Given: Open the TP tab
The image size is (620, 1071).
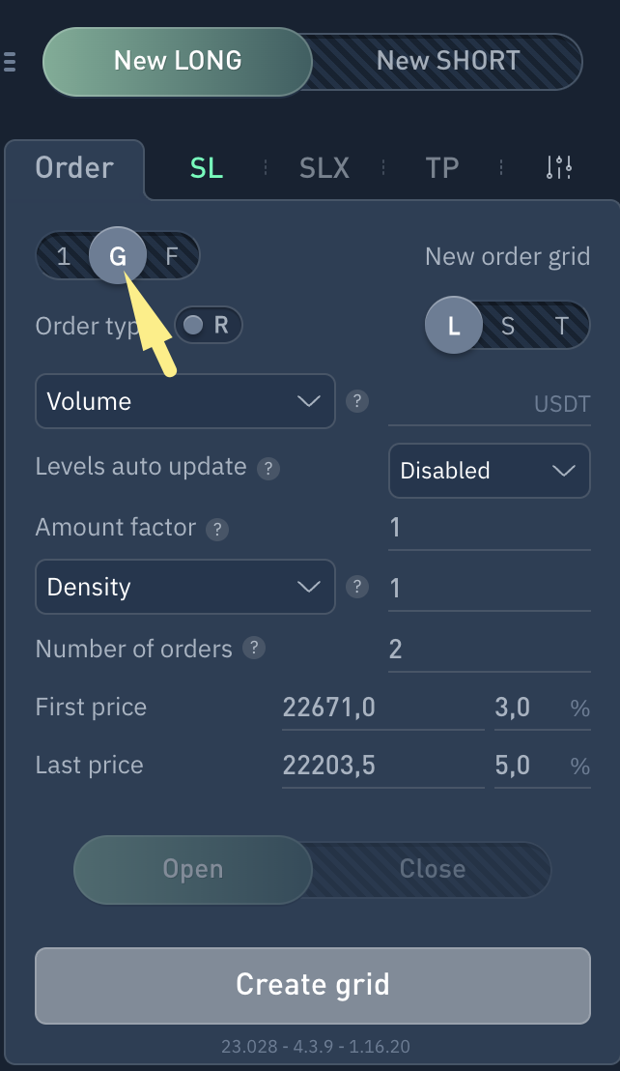Looking at the screenshot, I should click(441, 168).
